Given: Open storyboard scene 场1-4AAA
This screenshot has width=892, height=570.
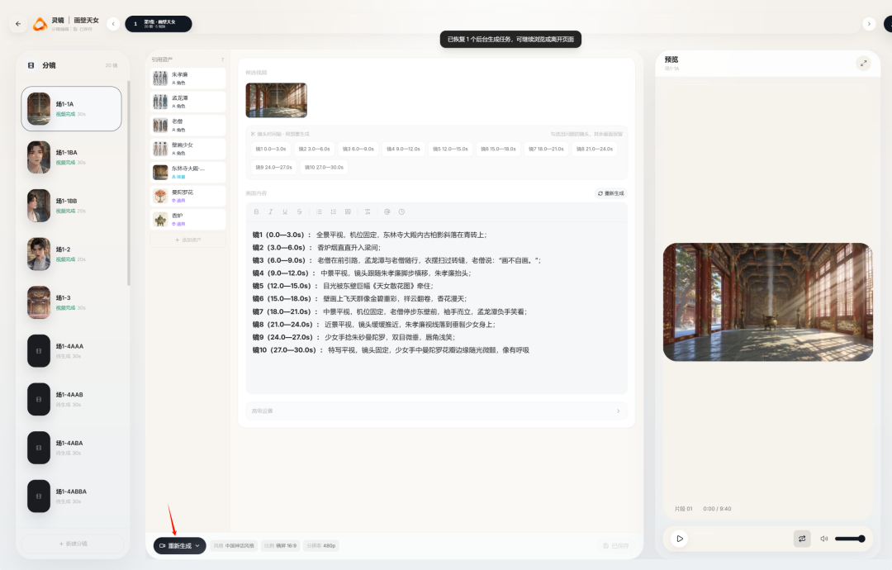Looking at the screenshot, I should click(x=71, y=350).
